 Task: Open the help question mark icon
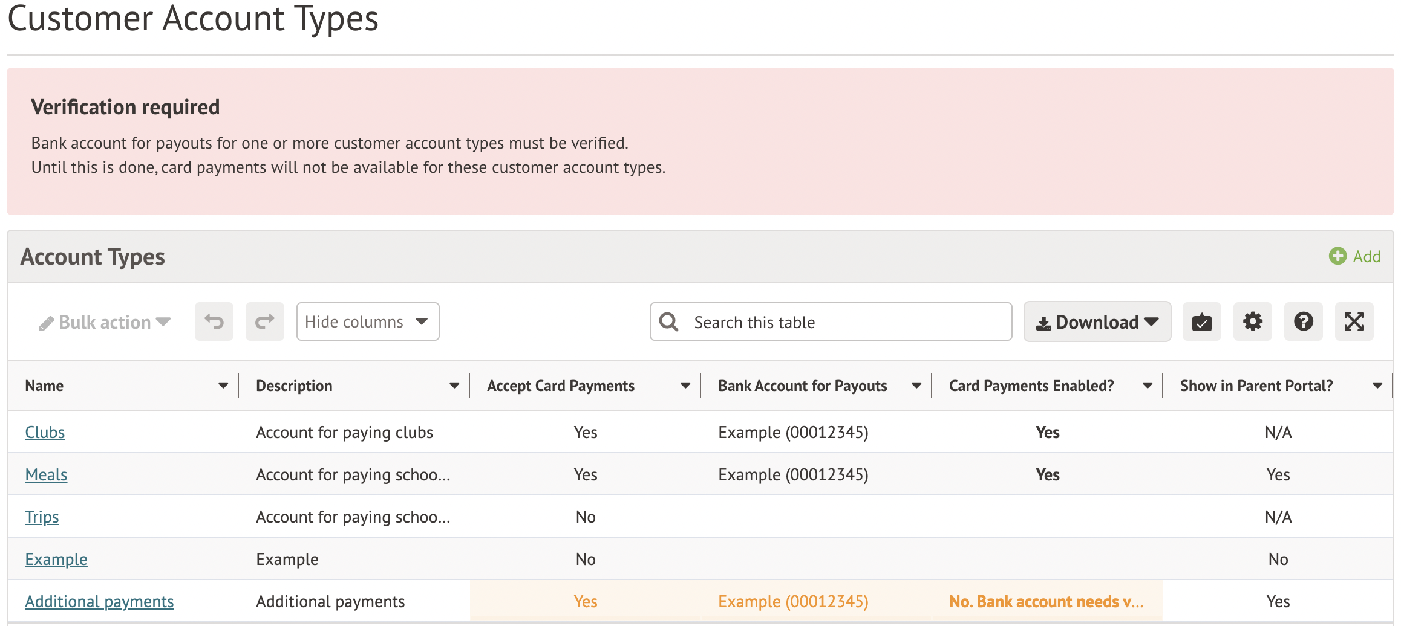point(1303,321)
